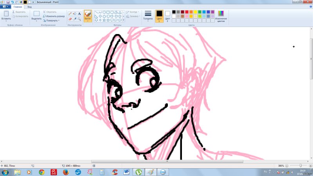Select the Color picker eyedropper tool
The height and width of the screenshot is (176, 313).
click(x=75, y=19)
